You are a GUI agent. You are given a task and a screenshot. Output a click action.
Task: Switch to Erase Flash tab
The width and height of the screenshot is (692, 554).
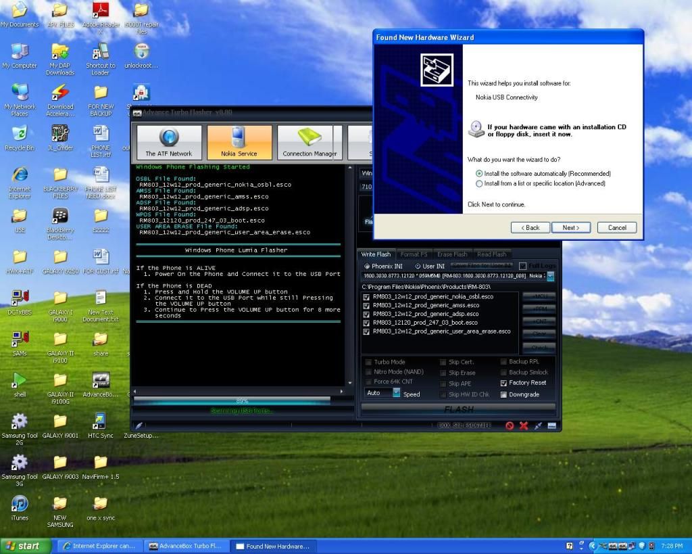pyautogui.click(x=452, y=254)
